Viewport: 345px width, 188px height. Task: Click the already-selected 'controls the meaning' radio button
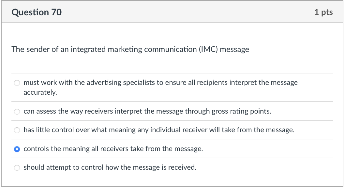click(x=17, y=149)
